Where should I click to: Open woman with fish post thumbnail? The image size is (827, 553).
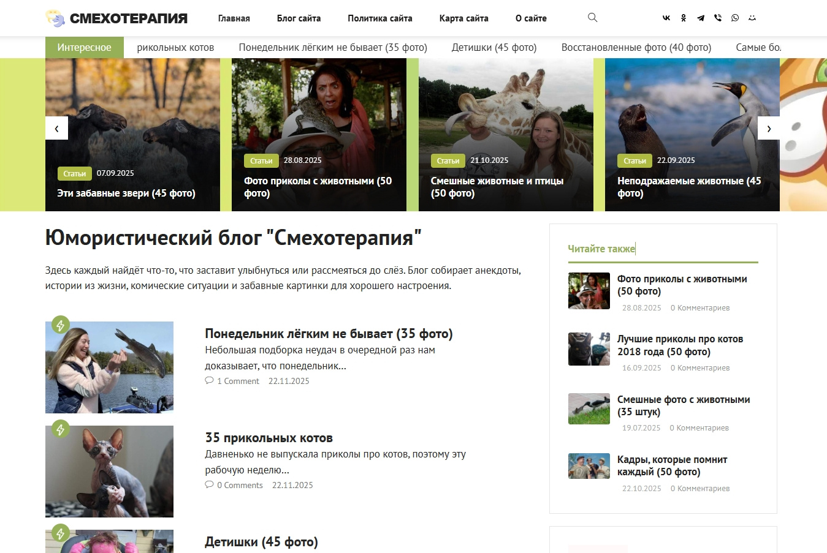click(109, 367)
